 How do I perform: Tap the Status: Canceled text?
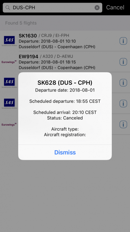[65, 118]
